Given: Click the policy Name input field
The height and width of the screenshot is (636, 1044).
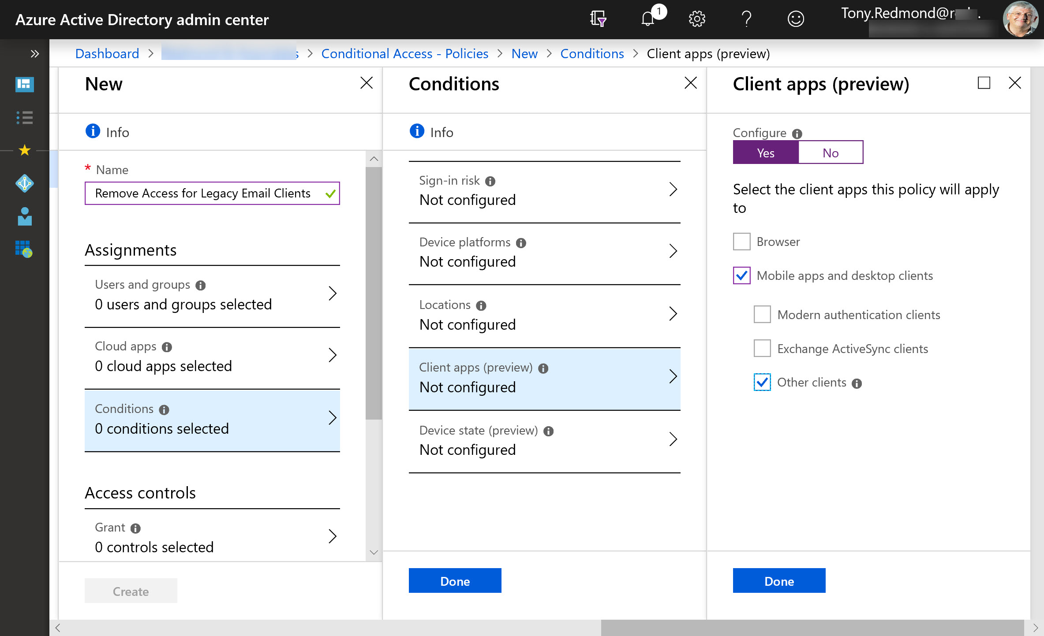Looking at the screenshot, I should [x=203, y=193].
